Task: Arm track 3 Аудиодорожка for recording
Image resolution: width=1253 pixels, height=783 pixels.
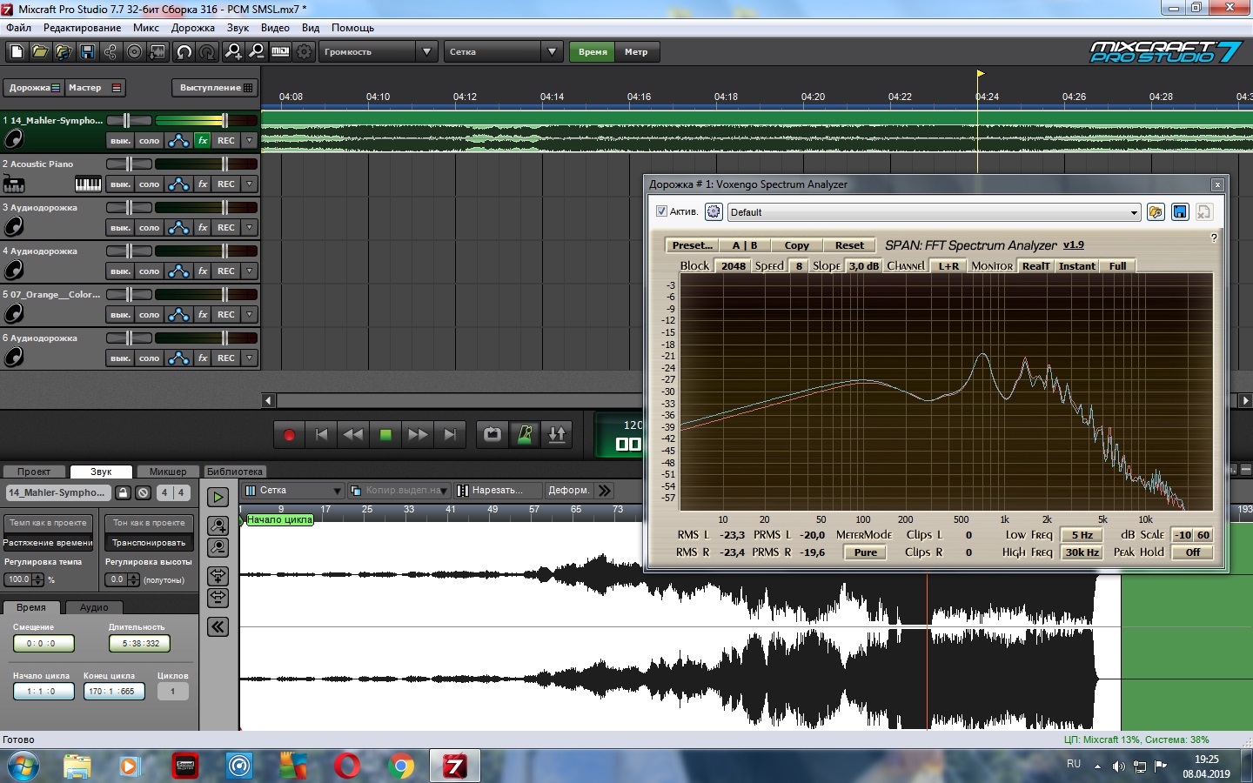Action: 226,227
